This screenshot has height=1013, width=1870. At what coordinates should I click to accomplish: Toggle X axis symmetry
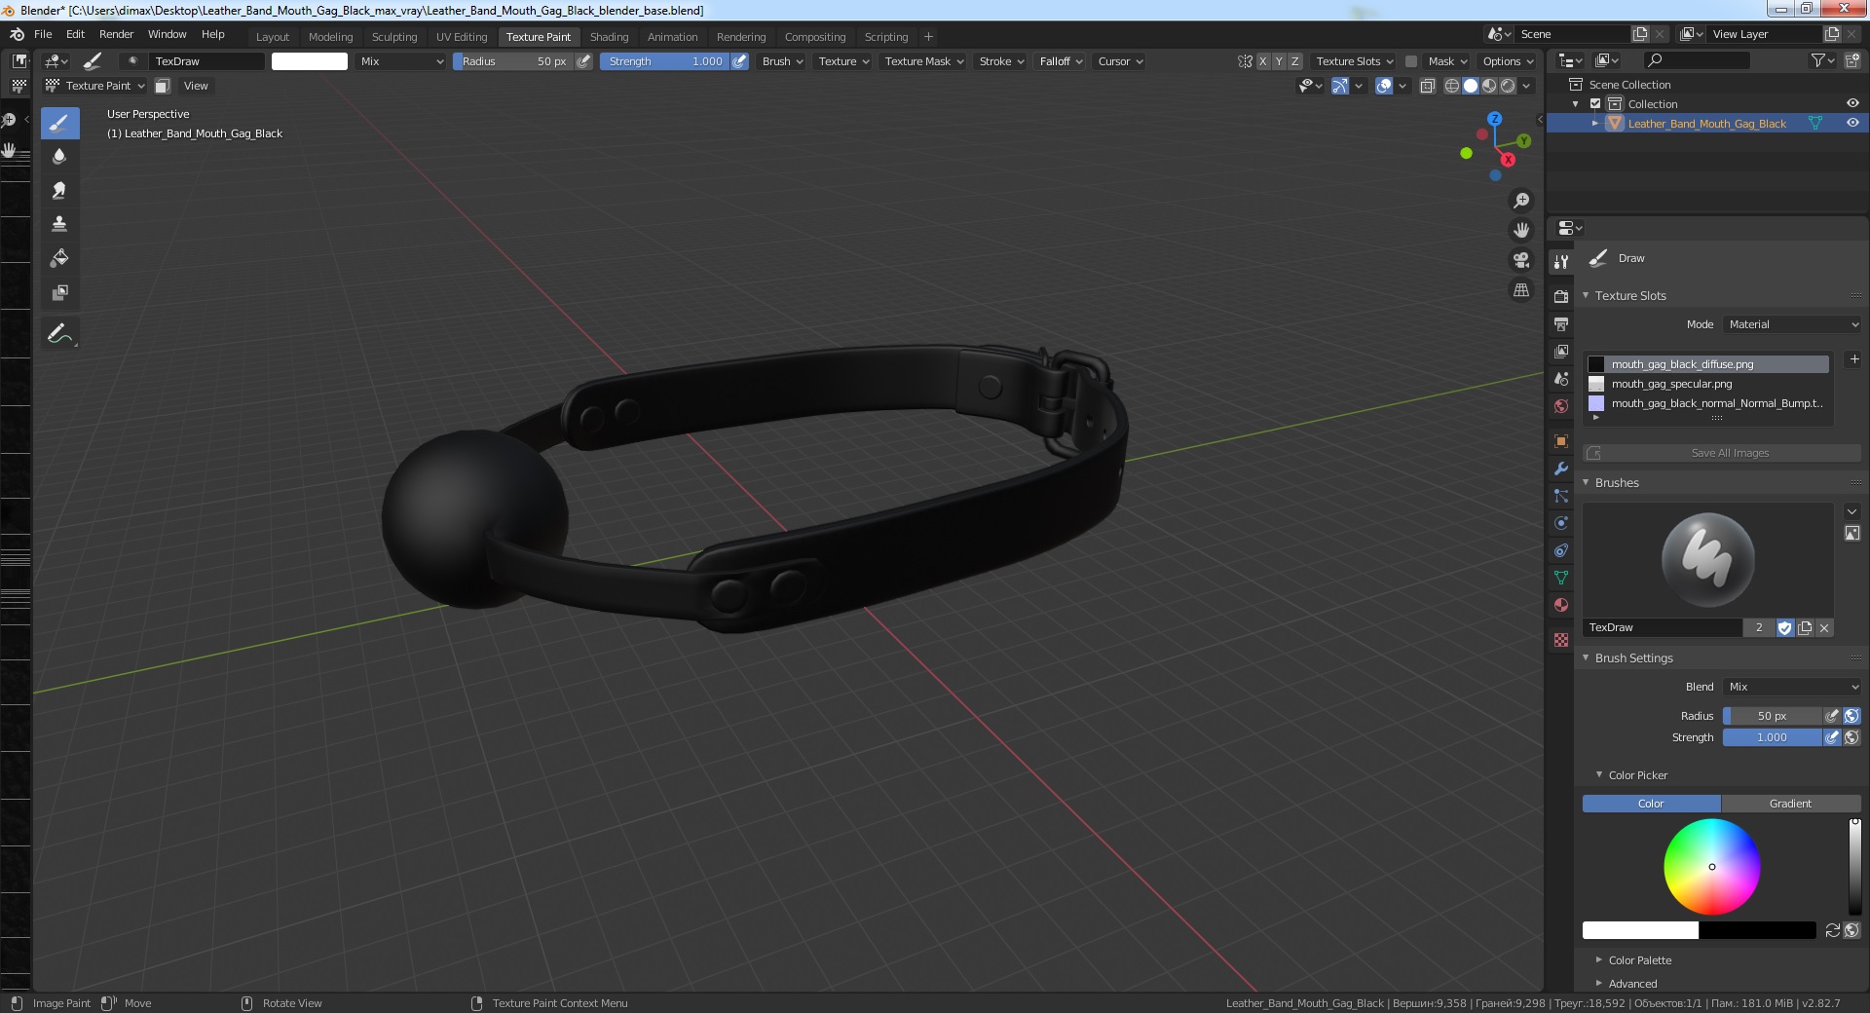tap(1262, 61)
